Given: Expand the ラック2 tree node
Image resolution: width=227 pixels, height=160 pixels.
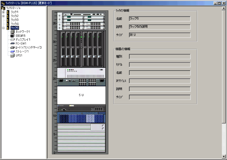Looking at the screenshot, I should point(3,16).
